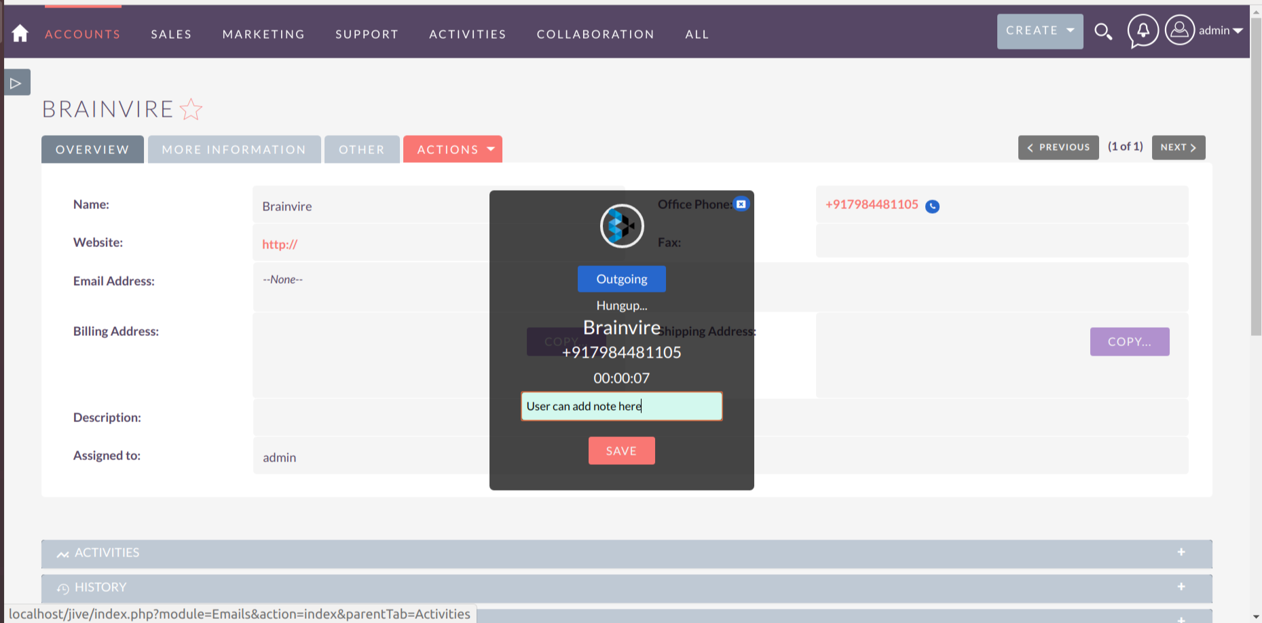This screenshot has width=1262, height=623.
Task: Open the admin user dropdown menu
Action: (x=1221, y=31)
